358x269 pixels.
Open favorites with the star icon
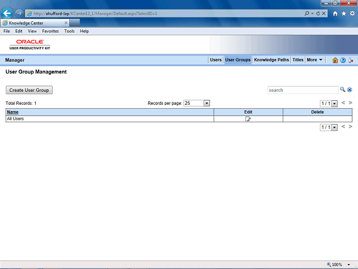coord(344,13)
